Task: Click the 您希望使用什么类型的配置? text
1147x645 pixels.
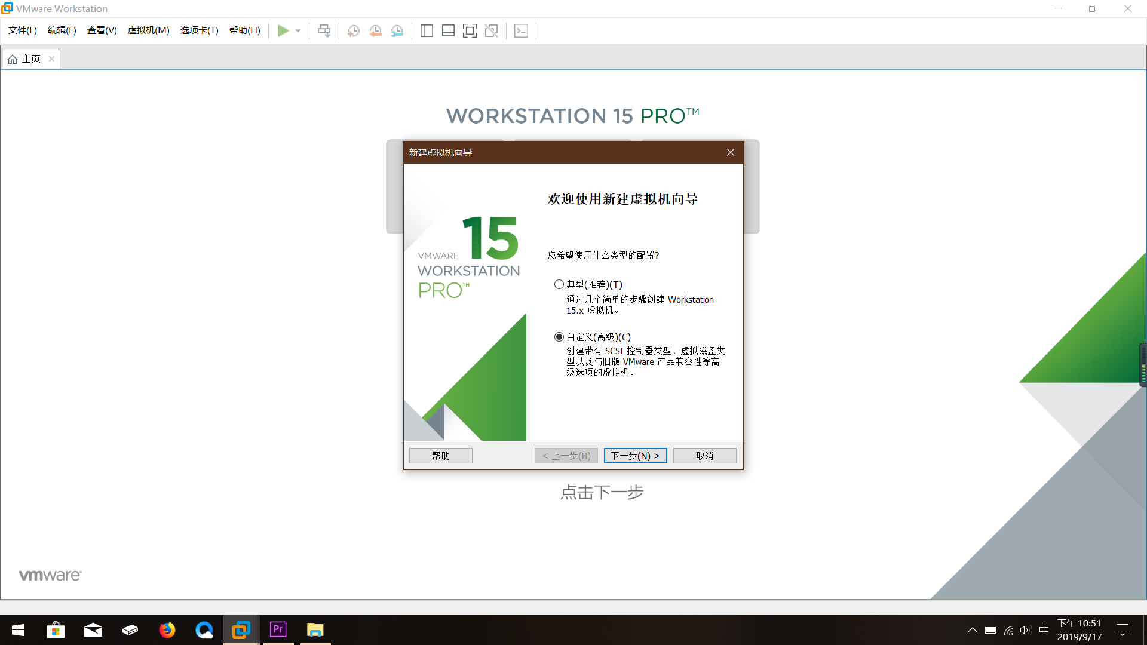Action: [x=603, y=255]
